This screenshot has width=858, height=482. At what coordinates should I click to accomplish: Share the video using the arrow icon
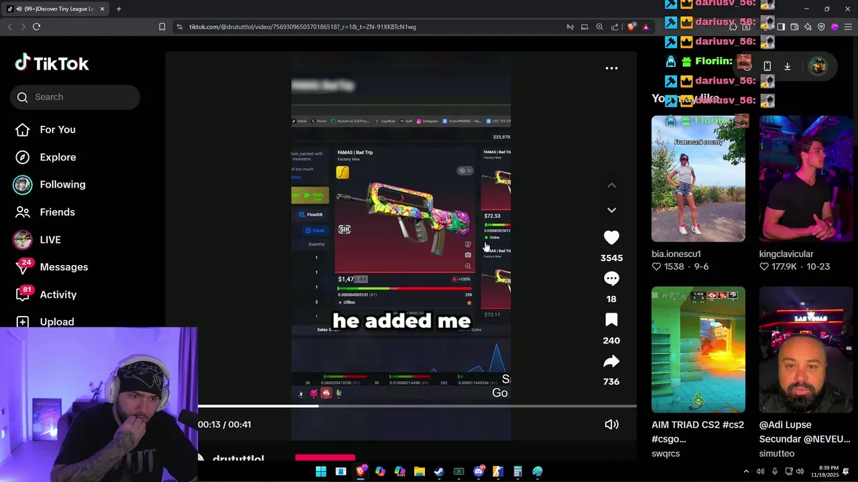pos(611,361)
